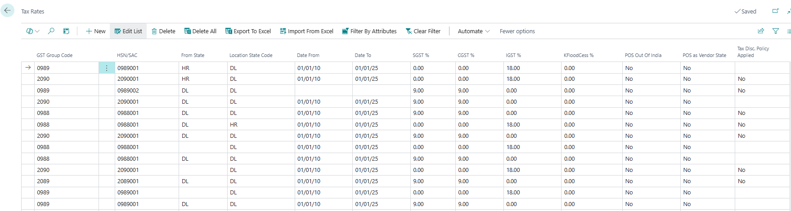The height and width of the screenshot is (211, 791).
Task: Open row options for first 0989 row
Action: click(x=107, y=68)
